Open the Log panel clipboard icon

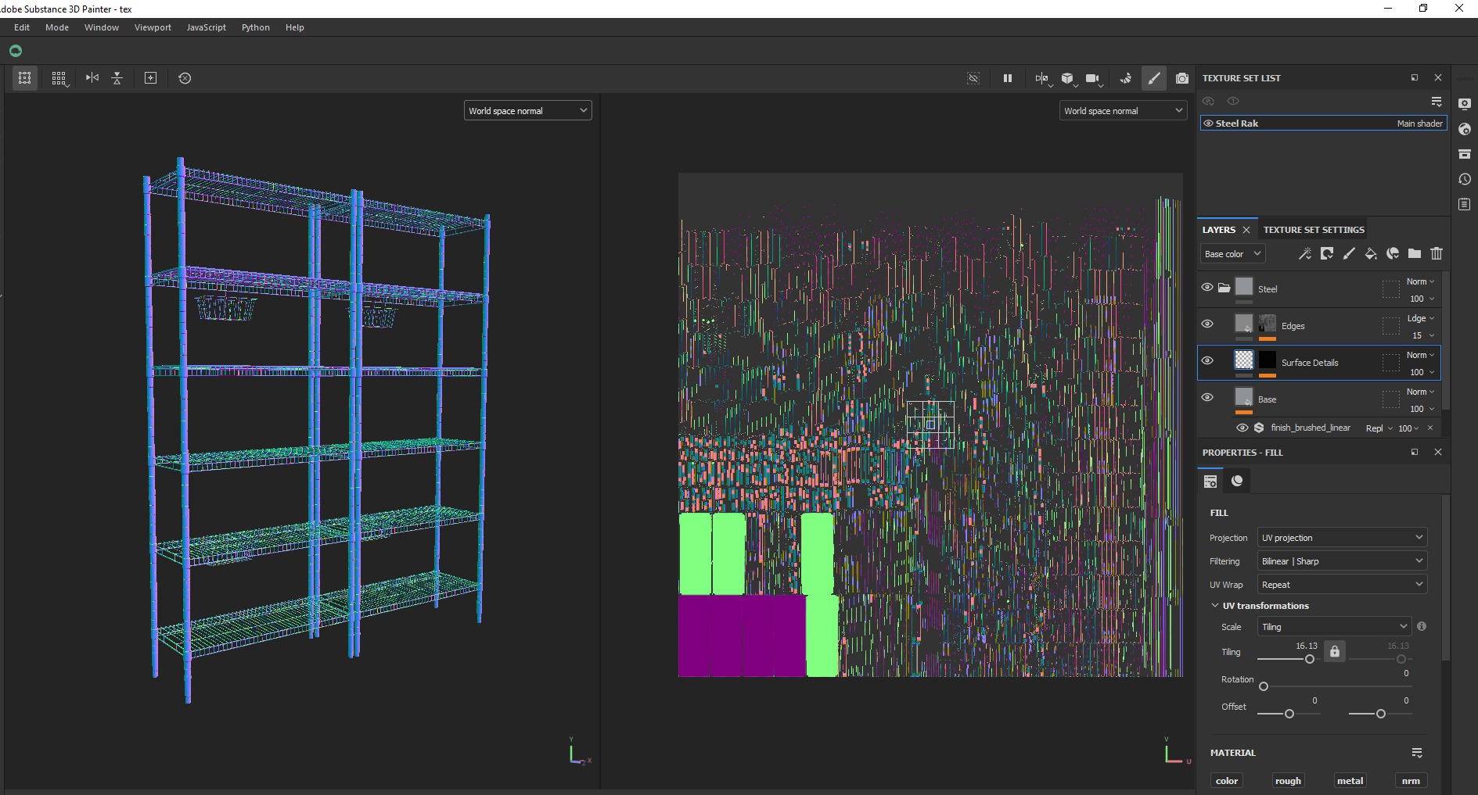click(1465, 204)
